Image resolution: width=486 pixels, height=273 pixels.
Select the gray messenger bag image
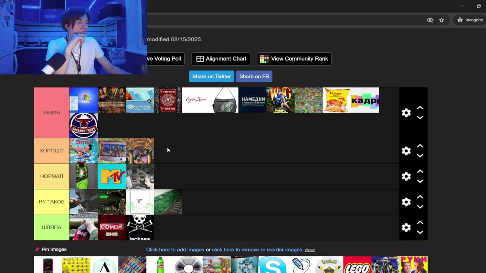pyautogui.click(x=224, y=100)
